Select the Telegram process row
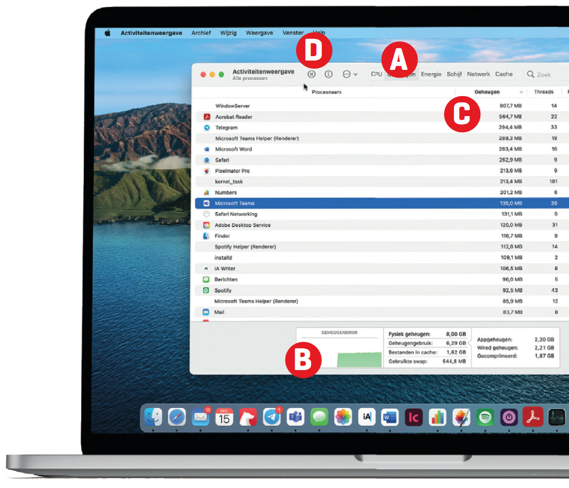This screenshot has height=488, width=569. pos(382,128)
